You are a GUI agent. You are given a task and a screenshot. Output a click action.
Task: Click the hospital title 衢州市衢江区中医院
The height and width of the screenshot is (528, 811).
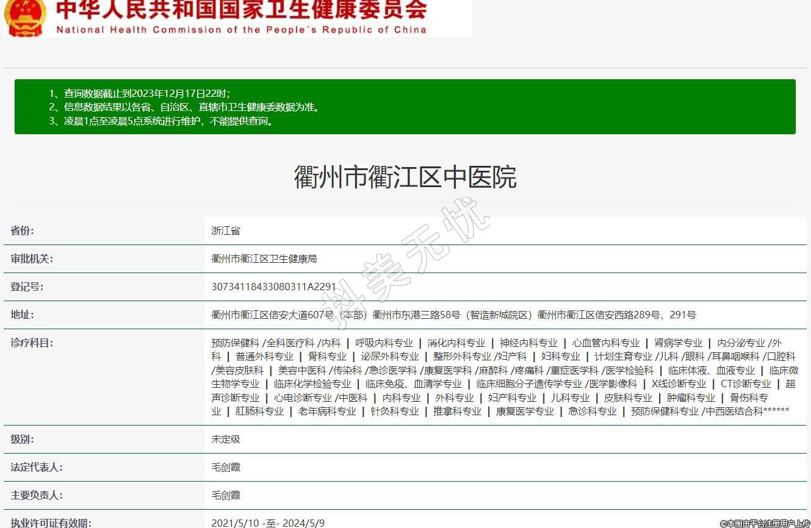(405, 177)
